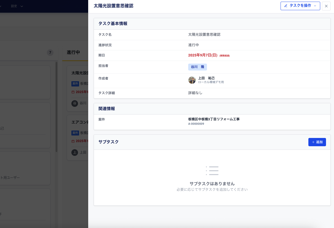
Task: Click the 谷 avatar on 太陽光 card
Action: point(75,103)
